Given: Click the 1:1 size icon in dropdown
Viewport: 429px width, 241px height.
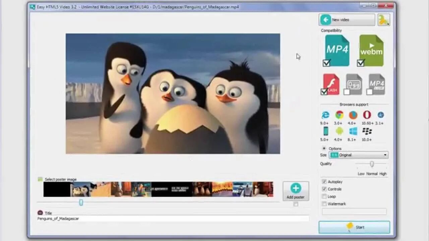Looking at the screenshot, I should coord(334,155).
